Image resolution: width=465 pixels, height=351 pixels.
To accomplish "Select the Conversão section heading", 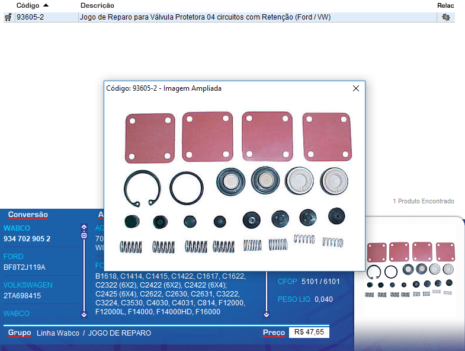I will (x=28, y=215).
